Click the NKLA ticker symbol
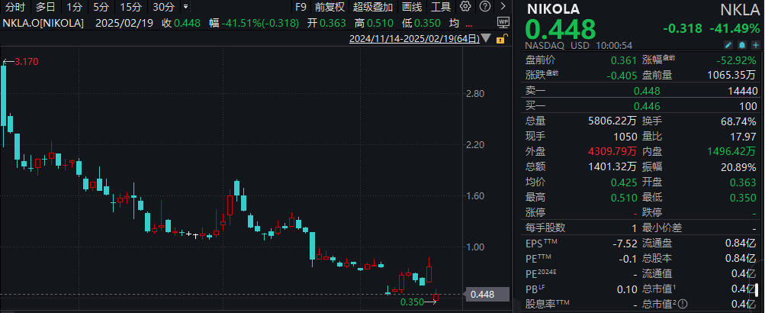 (741, 9)
